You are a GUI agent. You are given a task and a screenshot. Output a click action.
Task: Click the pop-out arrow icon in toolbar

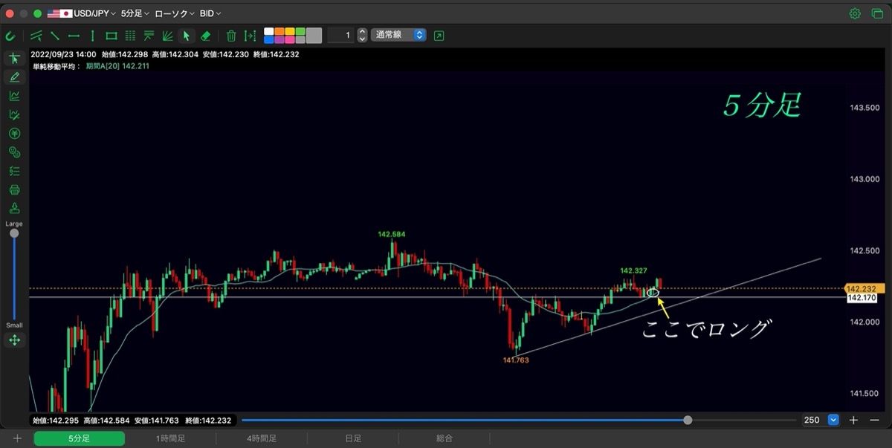[x=439, y=36]
